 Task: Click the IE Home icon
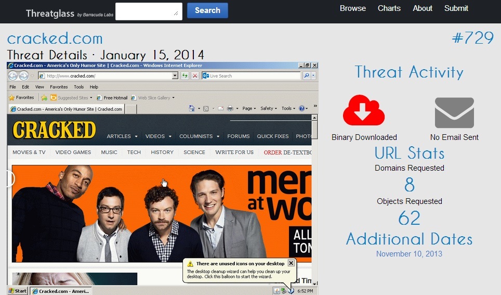192,108
